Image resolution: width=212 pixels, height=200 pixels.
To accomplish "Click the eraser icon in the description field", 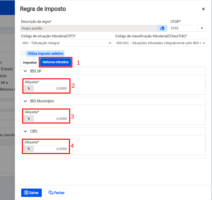I will click(162, 28).
